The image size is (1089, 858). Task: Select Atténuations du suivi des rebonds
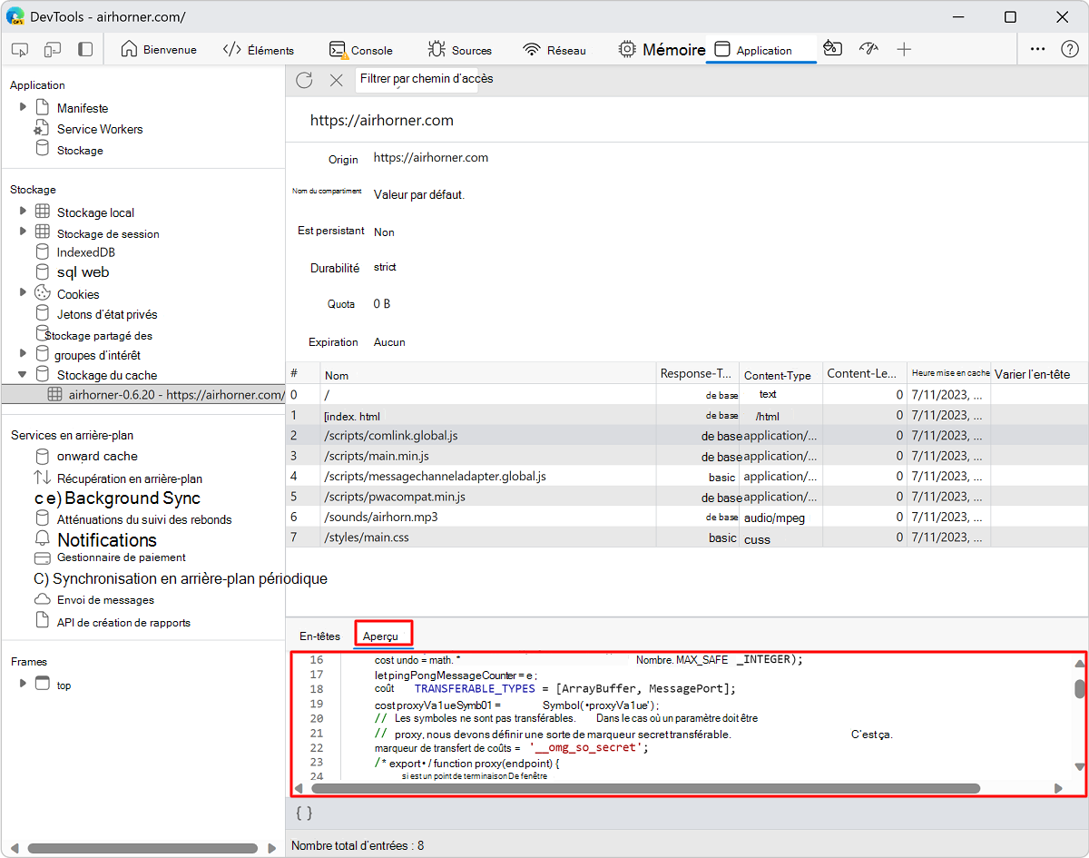144,519
